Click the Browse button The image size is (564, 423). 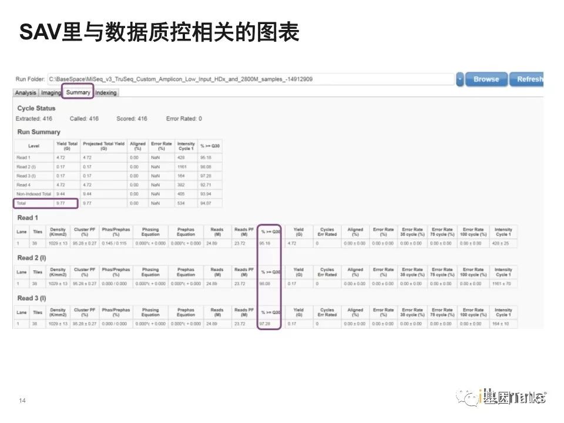tap(486, 79)
